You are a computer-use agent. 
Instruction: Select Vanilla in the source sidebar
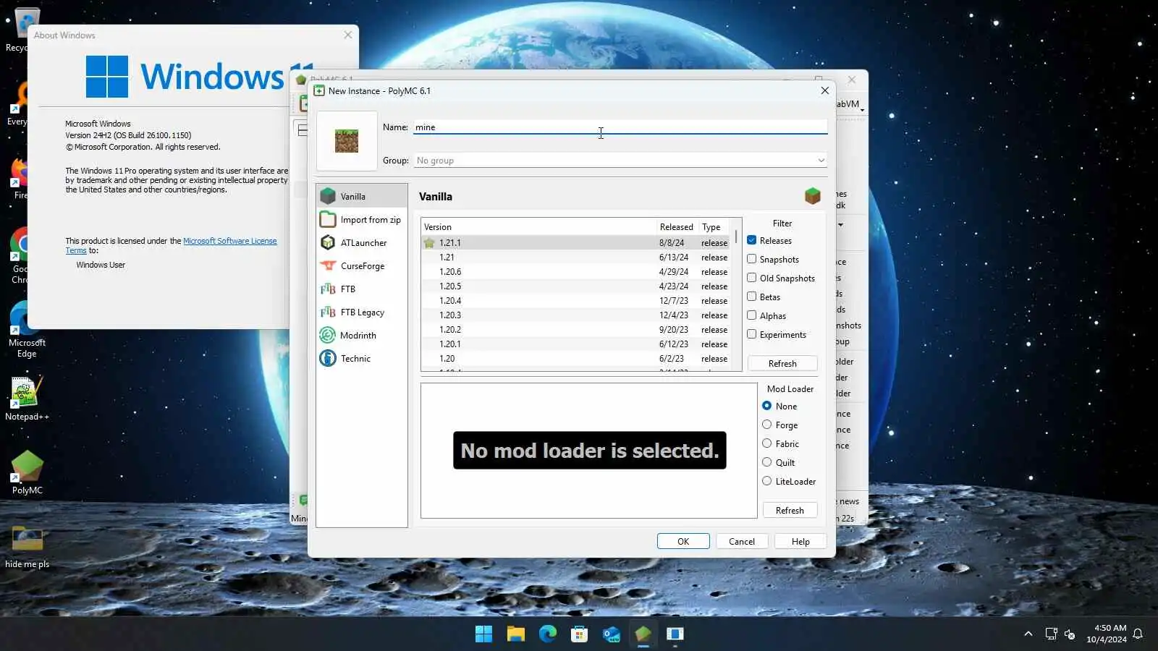[362, 196]
